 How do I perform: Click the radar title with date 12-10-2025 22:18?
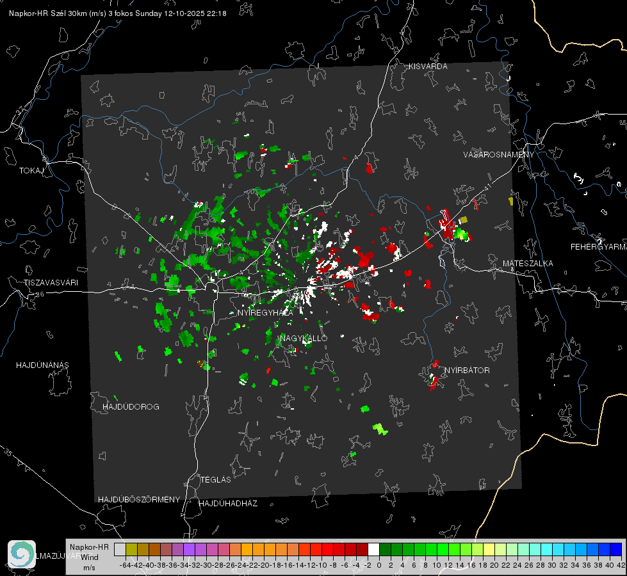click(118, 13)
